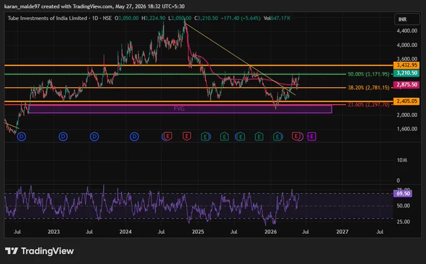Screen dimensions: 426x264
Task: Click the purple 69.50 RSI value label
Action: coord(403,194)
